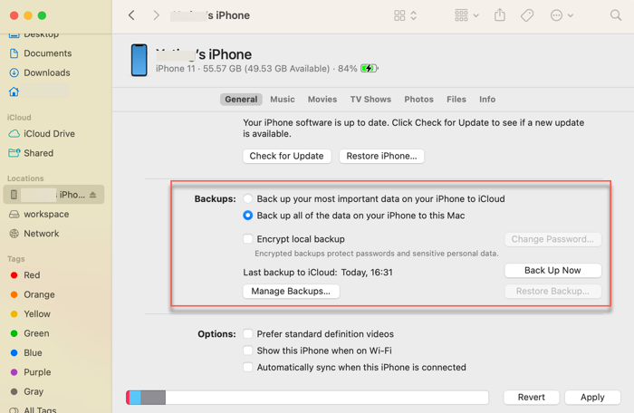Viewport: 634px width, 413px height.
Task: Expand the group-by dropdown arrow
Action: tap(476, 15)
